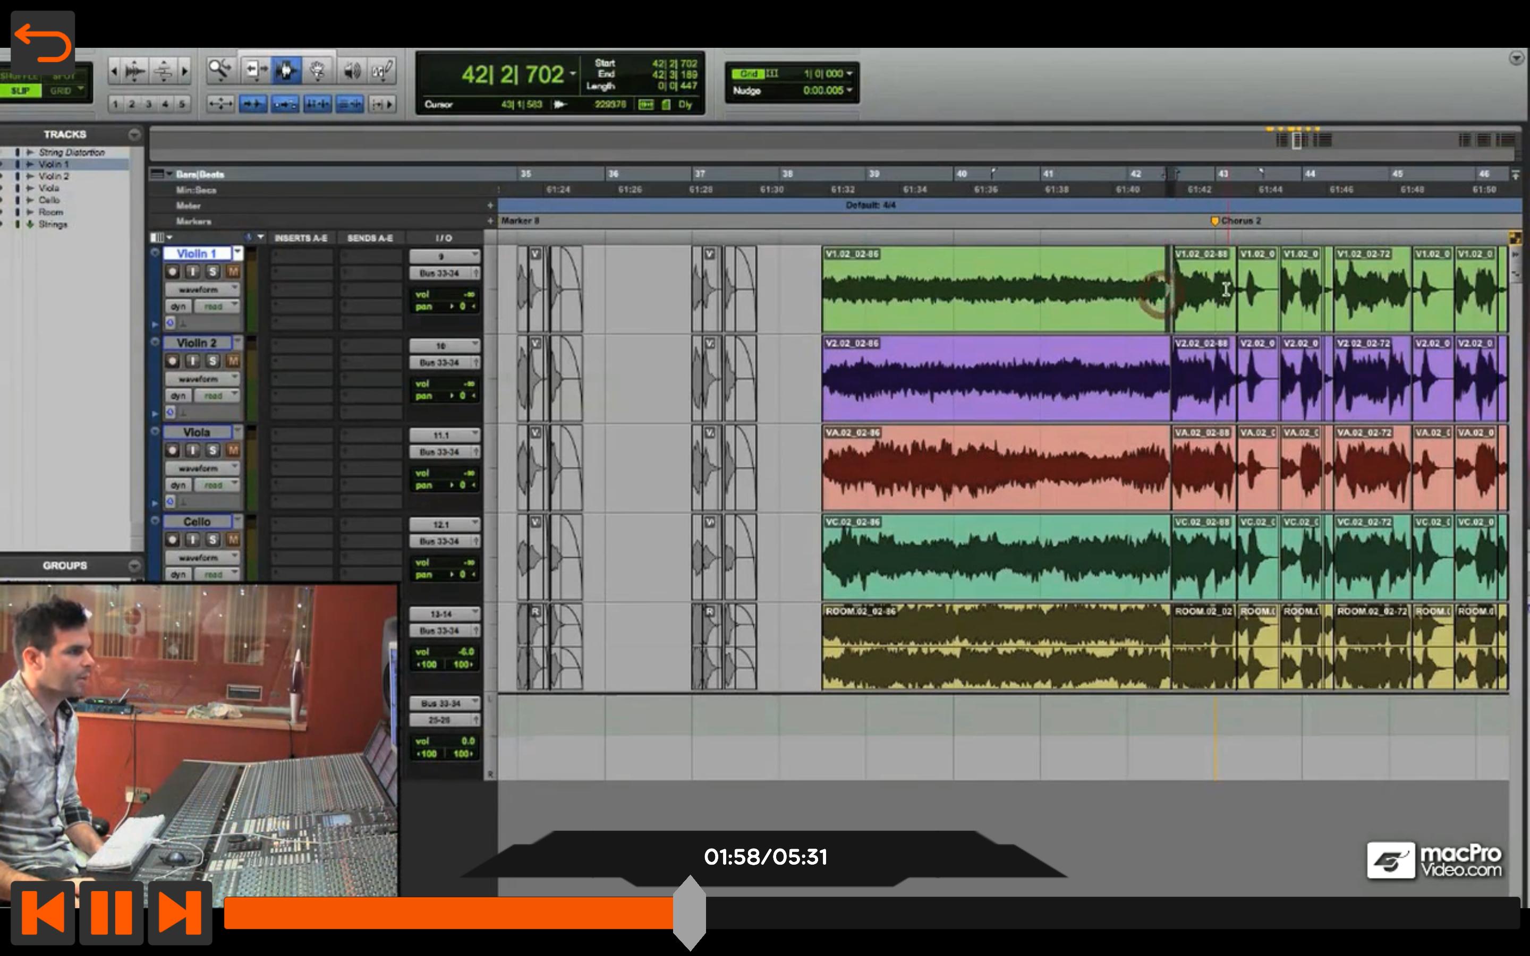Mute the Violin 1 track
The width and height of the screenshot is (1530, 956).
click(x=233, y=272)
